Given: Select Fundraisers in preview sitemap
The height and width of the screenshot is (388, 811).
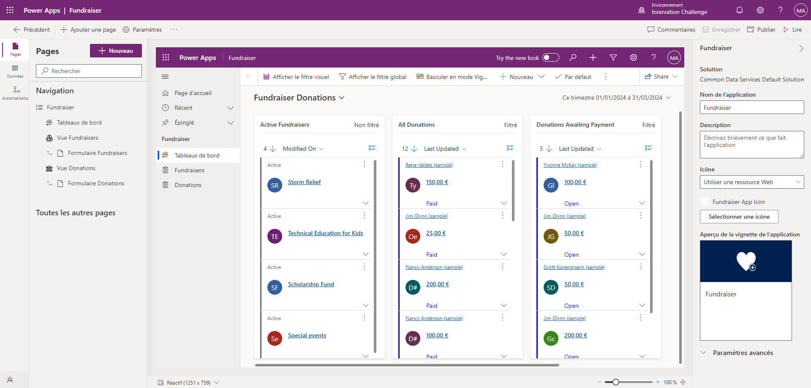Looking at the screenshot, I should click(x=199, y=170).
